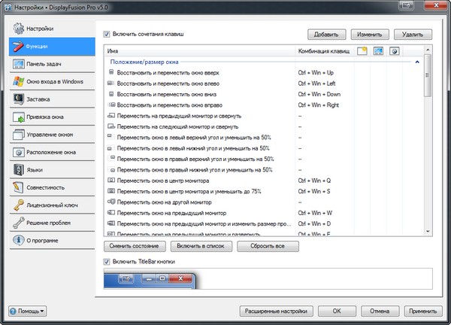The image size is (451, 325).
Task: Sort list by Комбинация клавиш column header
Action: (x=323, y=50)
